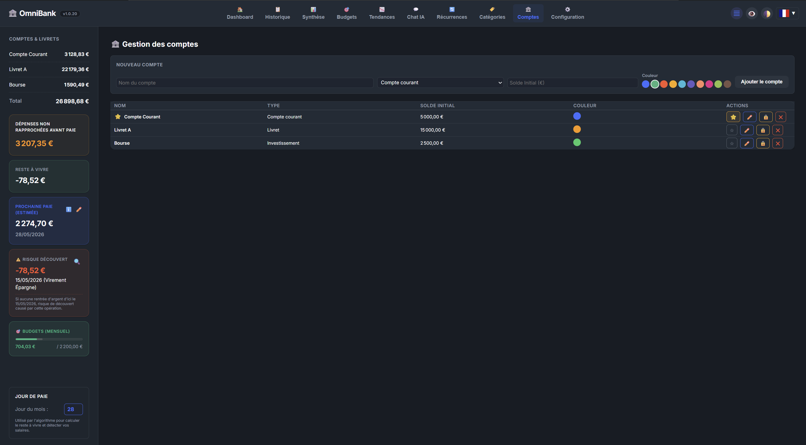Pick the lime green color swatch
The image size is (806, 445).
[x=718, y=84]
